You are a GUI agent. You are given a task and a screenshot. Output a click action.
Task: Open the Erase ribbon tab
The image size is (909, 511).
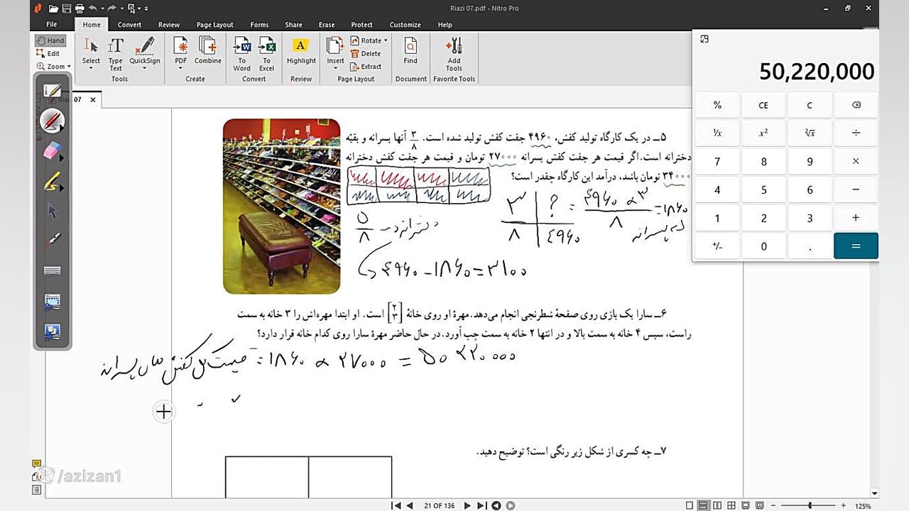click(327, 25)
